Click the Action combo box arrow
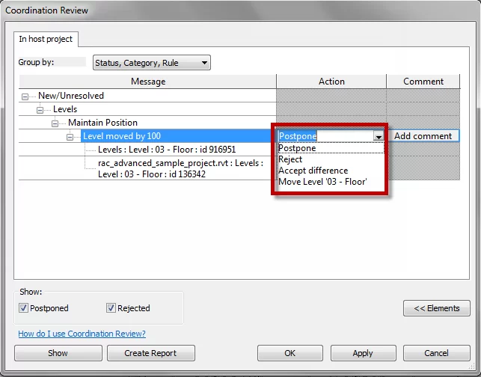481x377 pixels. 379,136
